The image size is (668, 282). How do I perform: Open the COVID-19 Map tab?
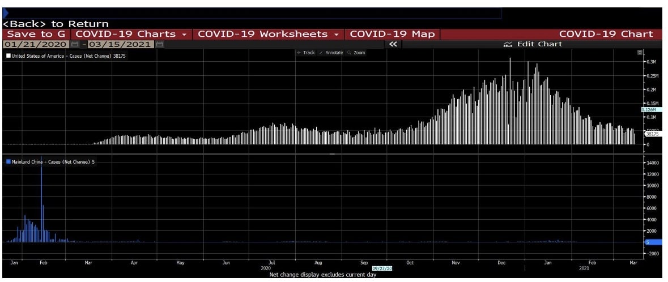pyautogui.click(x=392, y=34)
